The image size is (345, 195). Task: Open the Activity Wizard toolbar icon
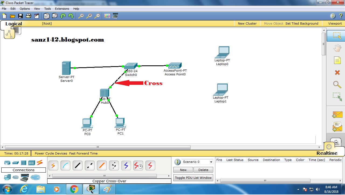tap(36, 16)
